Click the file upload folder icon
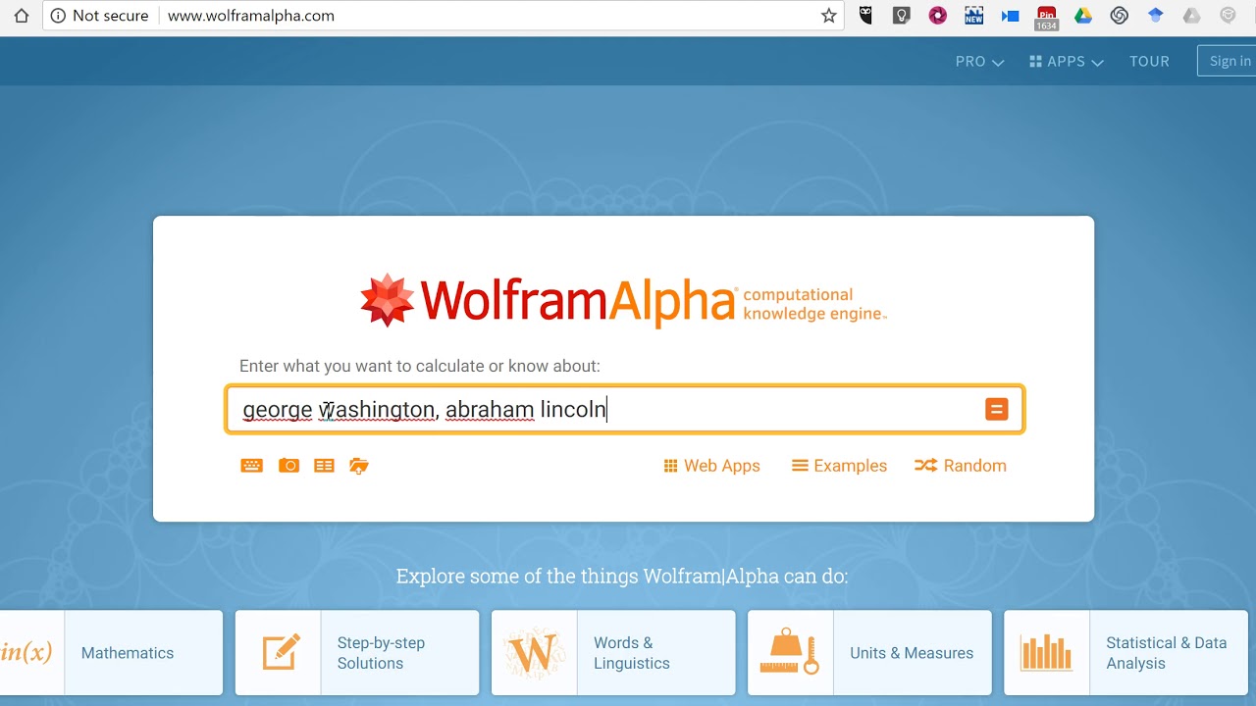 pos(359,466)
